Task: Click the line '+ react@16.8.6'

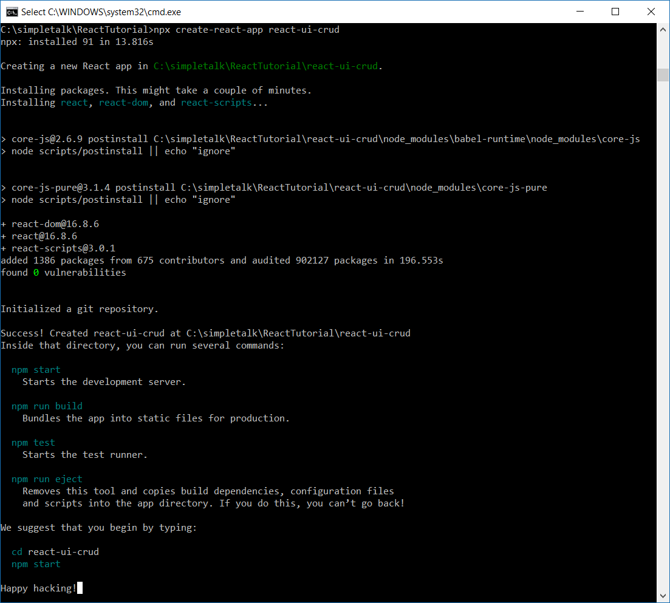Action: coord(39,236)
